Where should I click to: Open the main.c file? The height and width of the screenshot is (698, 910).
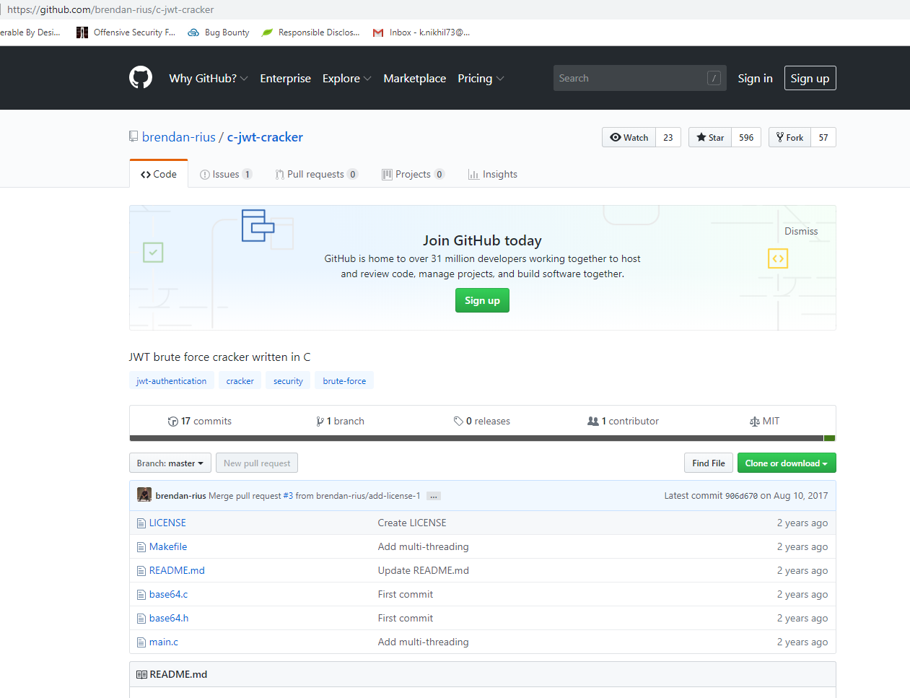click(163, 642)
